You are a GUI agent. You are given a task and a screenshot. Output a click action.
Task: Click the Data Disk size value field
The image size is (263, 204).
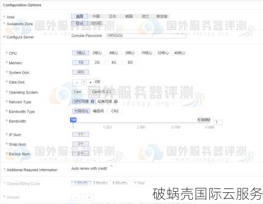click(x=84, y=82)
